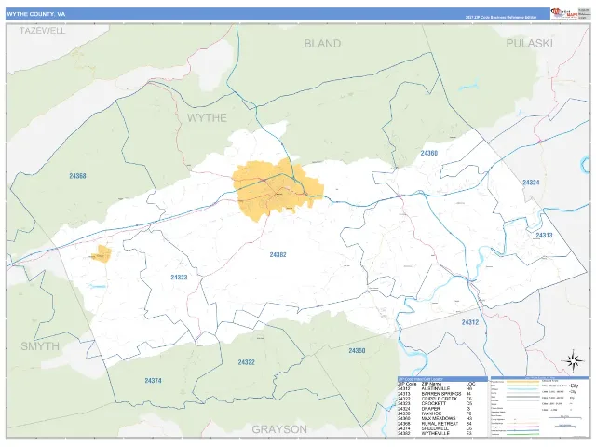Click ZIP code label 24360
This screenshot has height=447, width=596.
[x=429, y=153]
